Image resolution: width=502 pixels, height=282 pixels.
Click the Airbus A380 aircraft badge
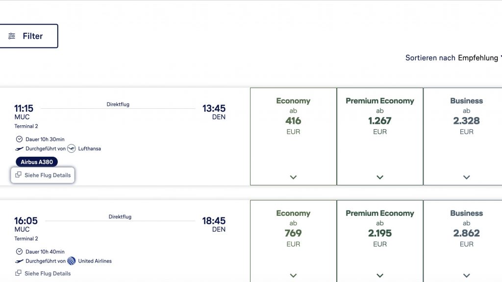37,162
